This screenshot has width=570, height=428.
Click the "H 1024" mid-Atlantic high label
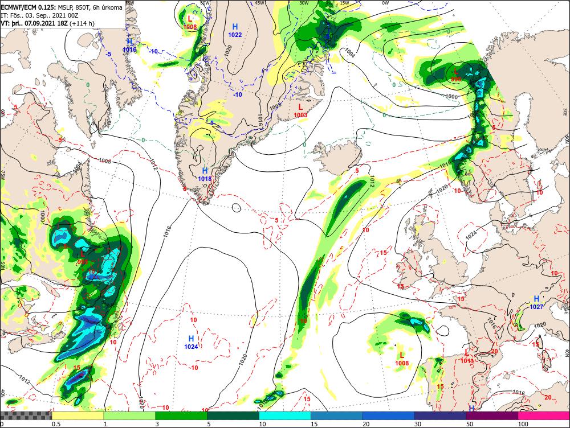(191, 342)
